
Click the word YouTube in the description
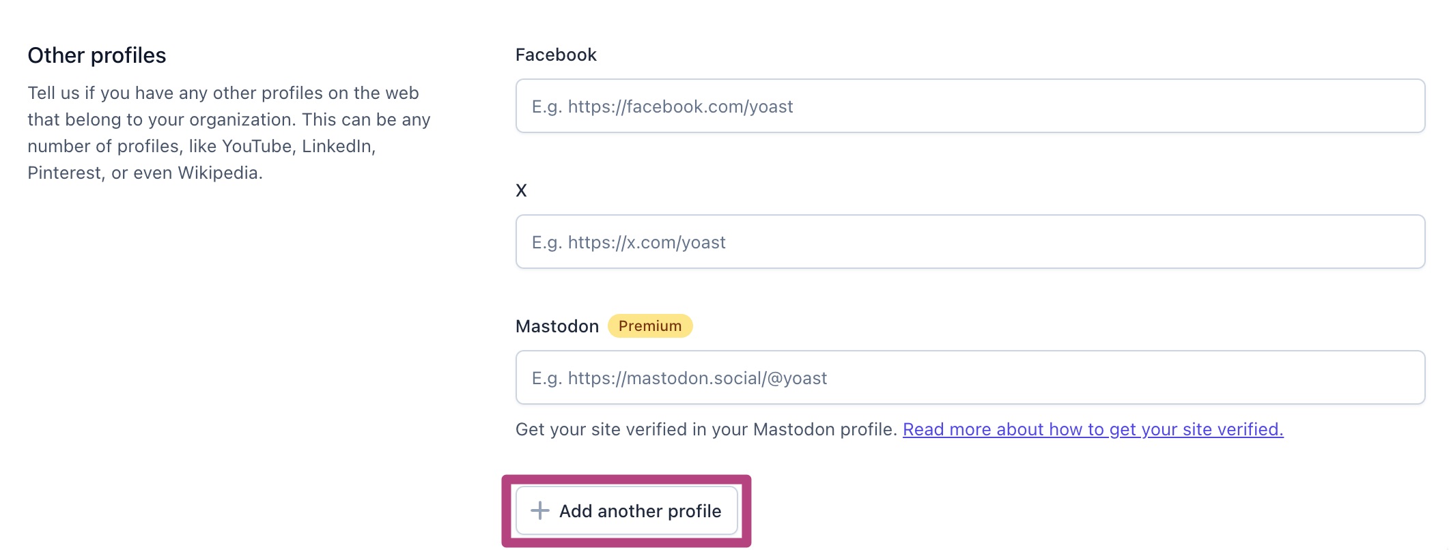coord(257,146)
